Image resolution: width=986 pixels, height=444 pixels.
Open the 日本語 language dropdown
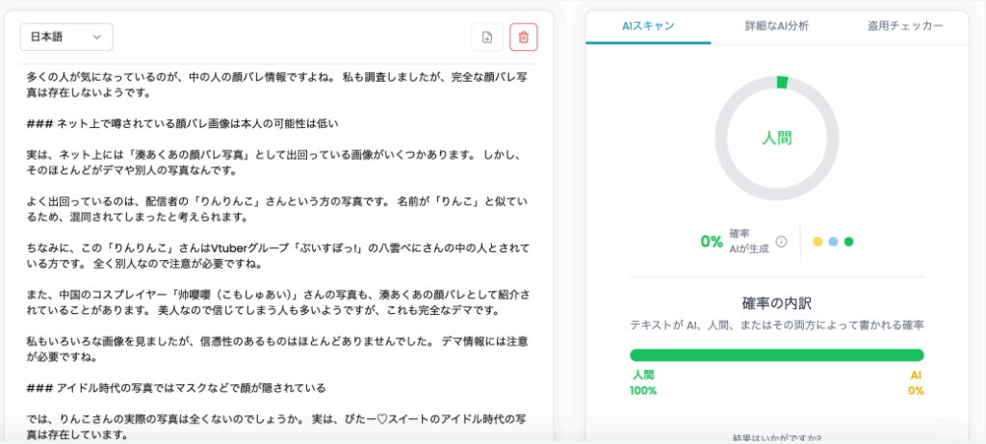(x=66, y=38)
